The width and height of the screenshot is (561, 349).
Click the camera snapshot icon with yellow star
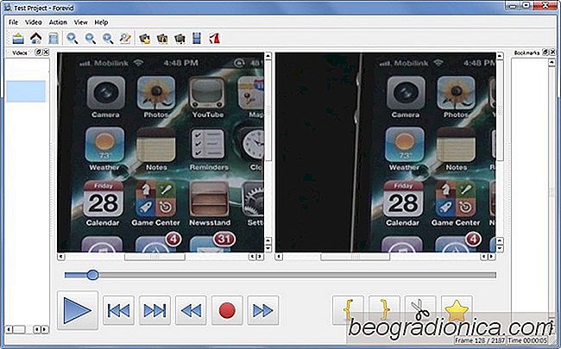pos(144,38)
